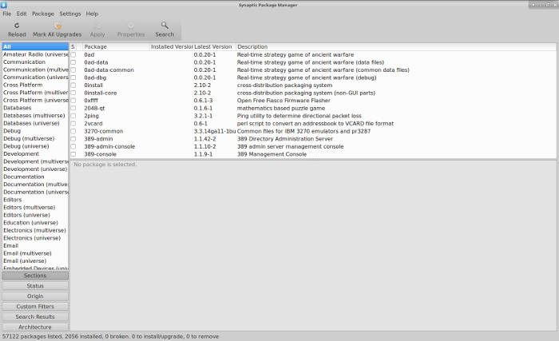The width and height of the screenshot is (559, 341).
Task: Click the Reload toolbar icon
Action: tap(17, 26)
